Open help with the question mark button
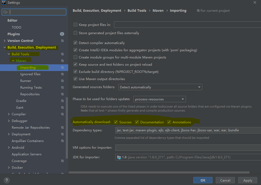The height and width of the screenshot is (185, 261). pyautogui.click(x=6, y=180)
